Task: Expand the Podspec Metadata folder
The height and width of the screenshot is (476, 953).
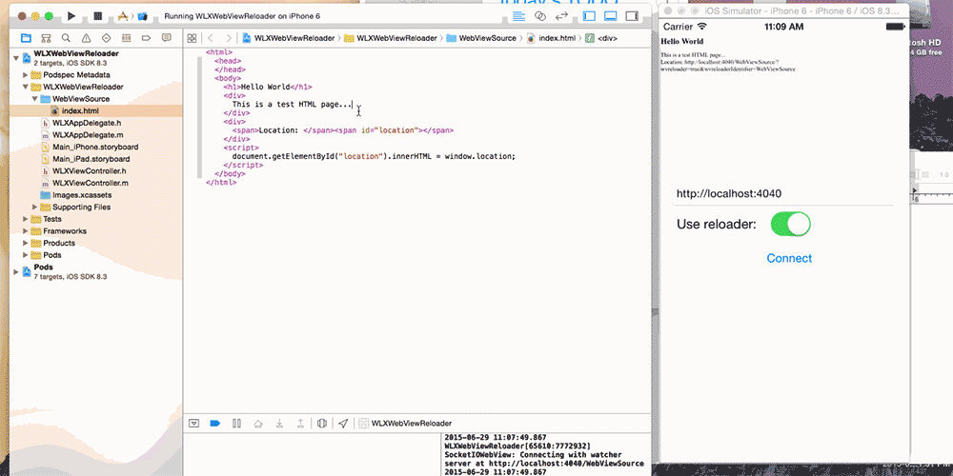Action: 26,74
